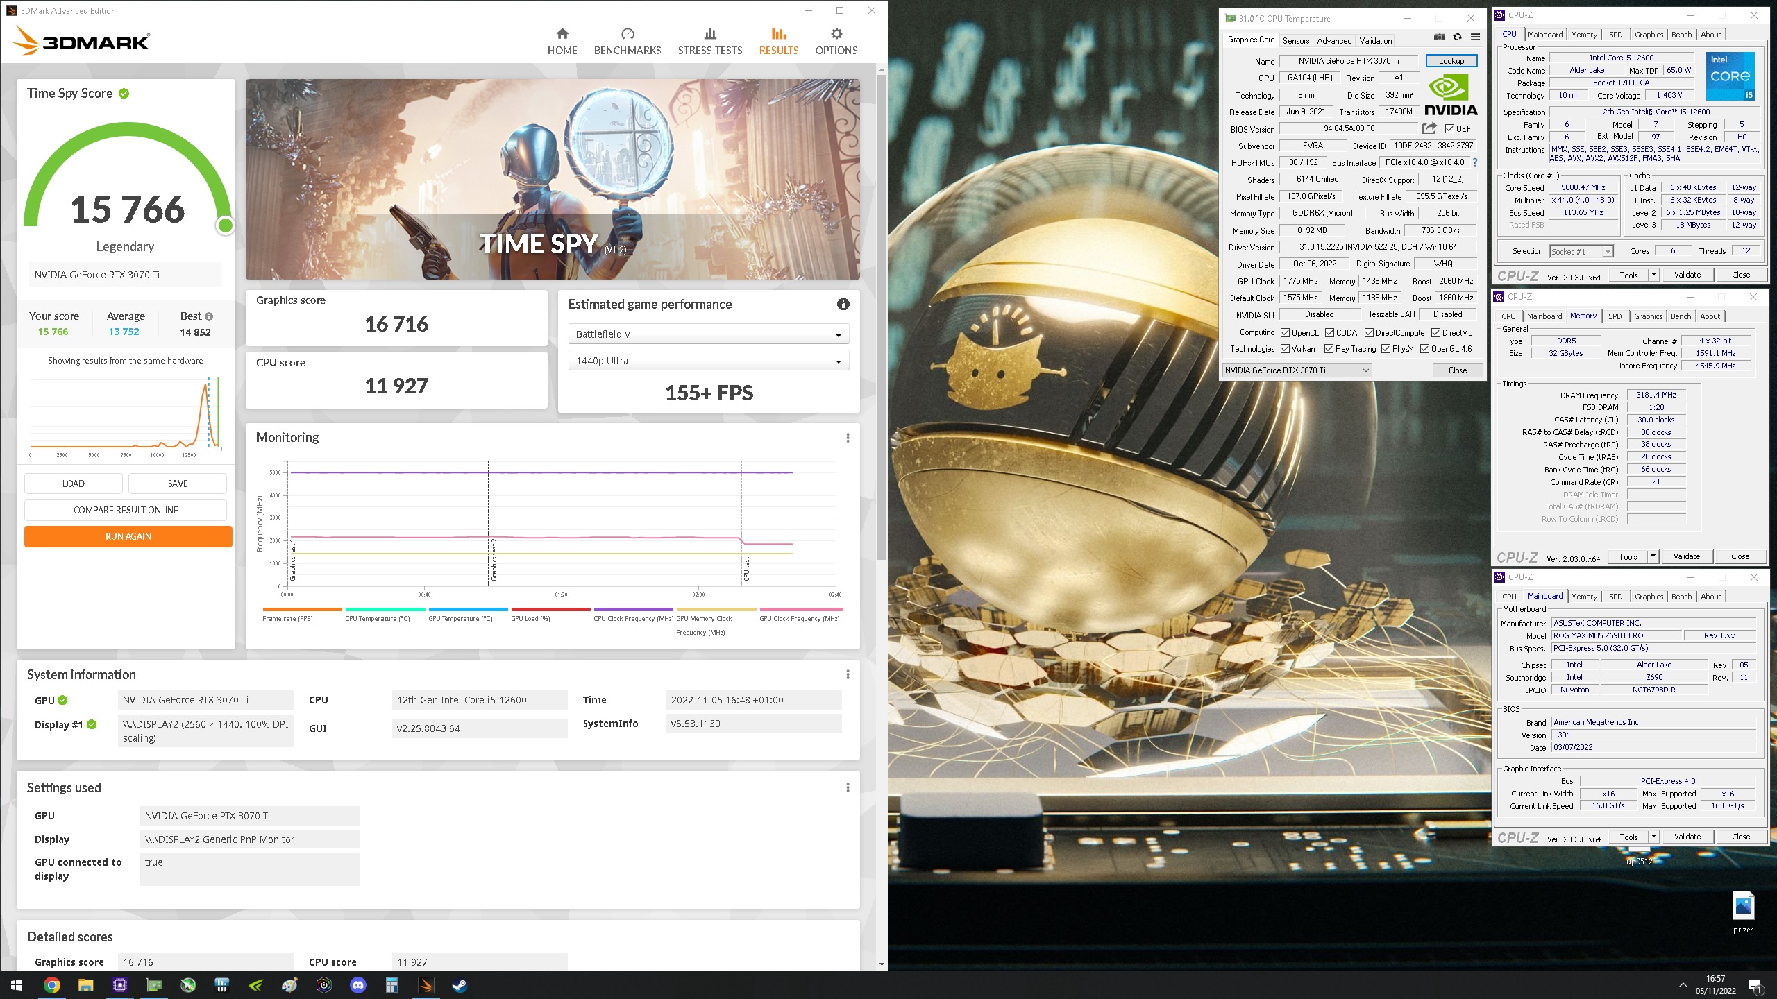Open Chrome from the taskbar
This screenshot has height=999, width=1777.
[x=51, y=985]
